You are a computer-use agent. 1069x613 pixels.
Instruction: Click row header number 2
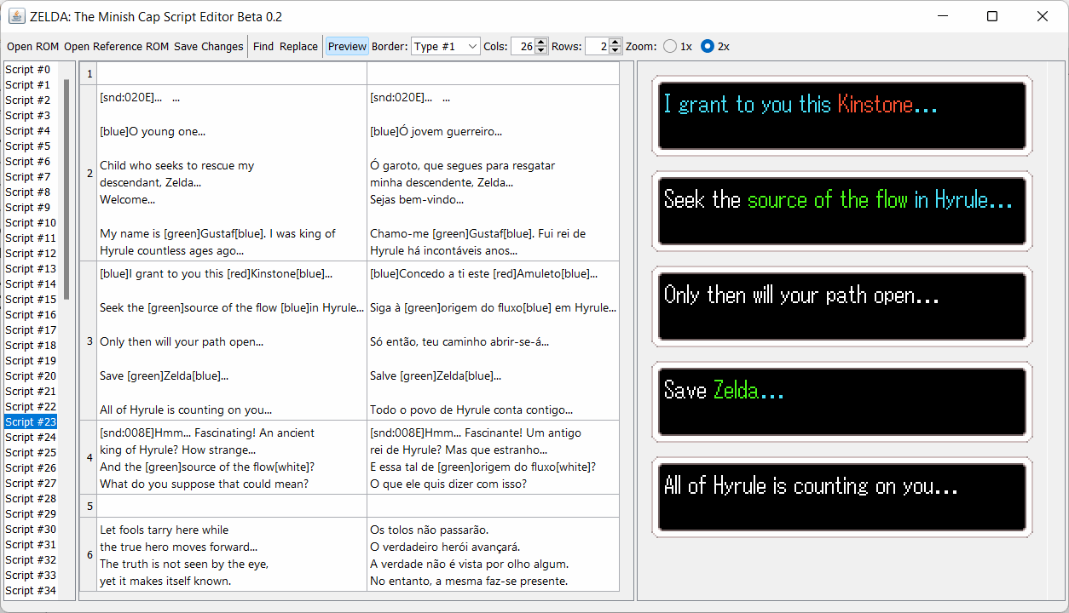pyautogui.click(x=90, y=174)
